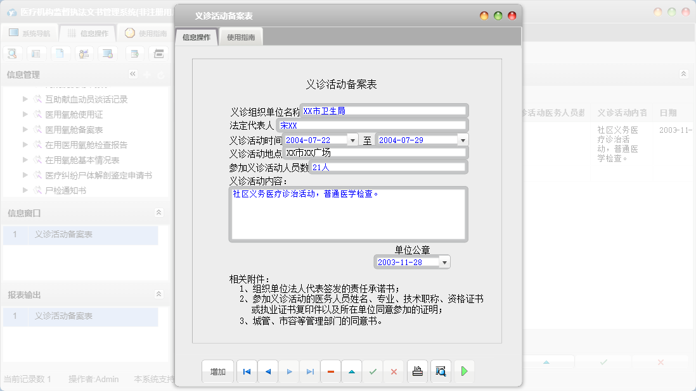Open the document icon in the toolbar
Screen dimensions: 696x391
(x=60, y=53)
